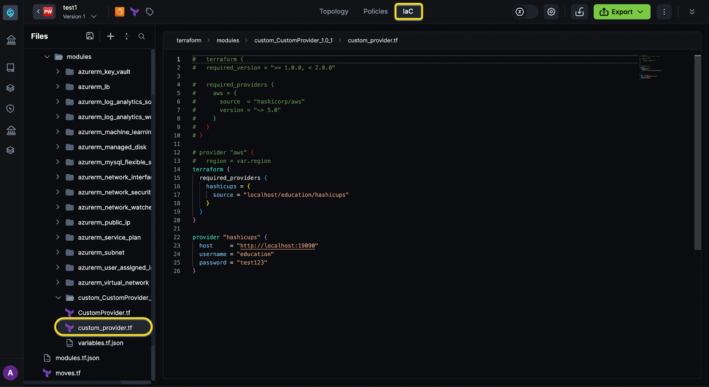Select the IaC tab
Viewport: 709px width, 387px height.
point(408,12)
